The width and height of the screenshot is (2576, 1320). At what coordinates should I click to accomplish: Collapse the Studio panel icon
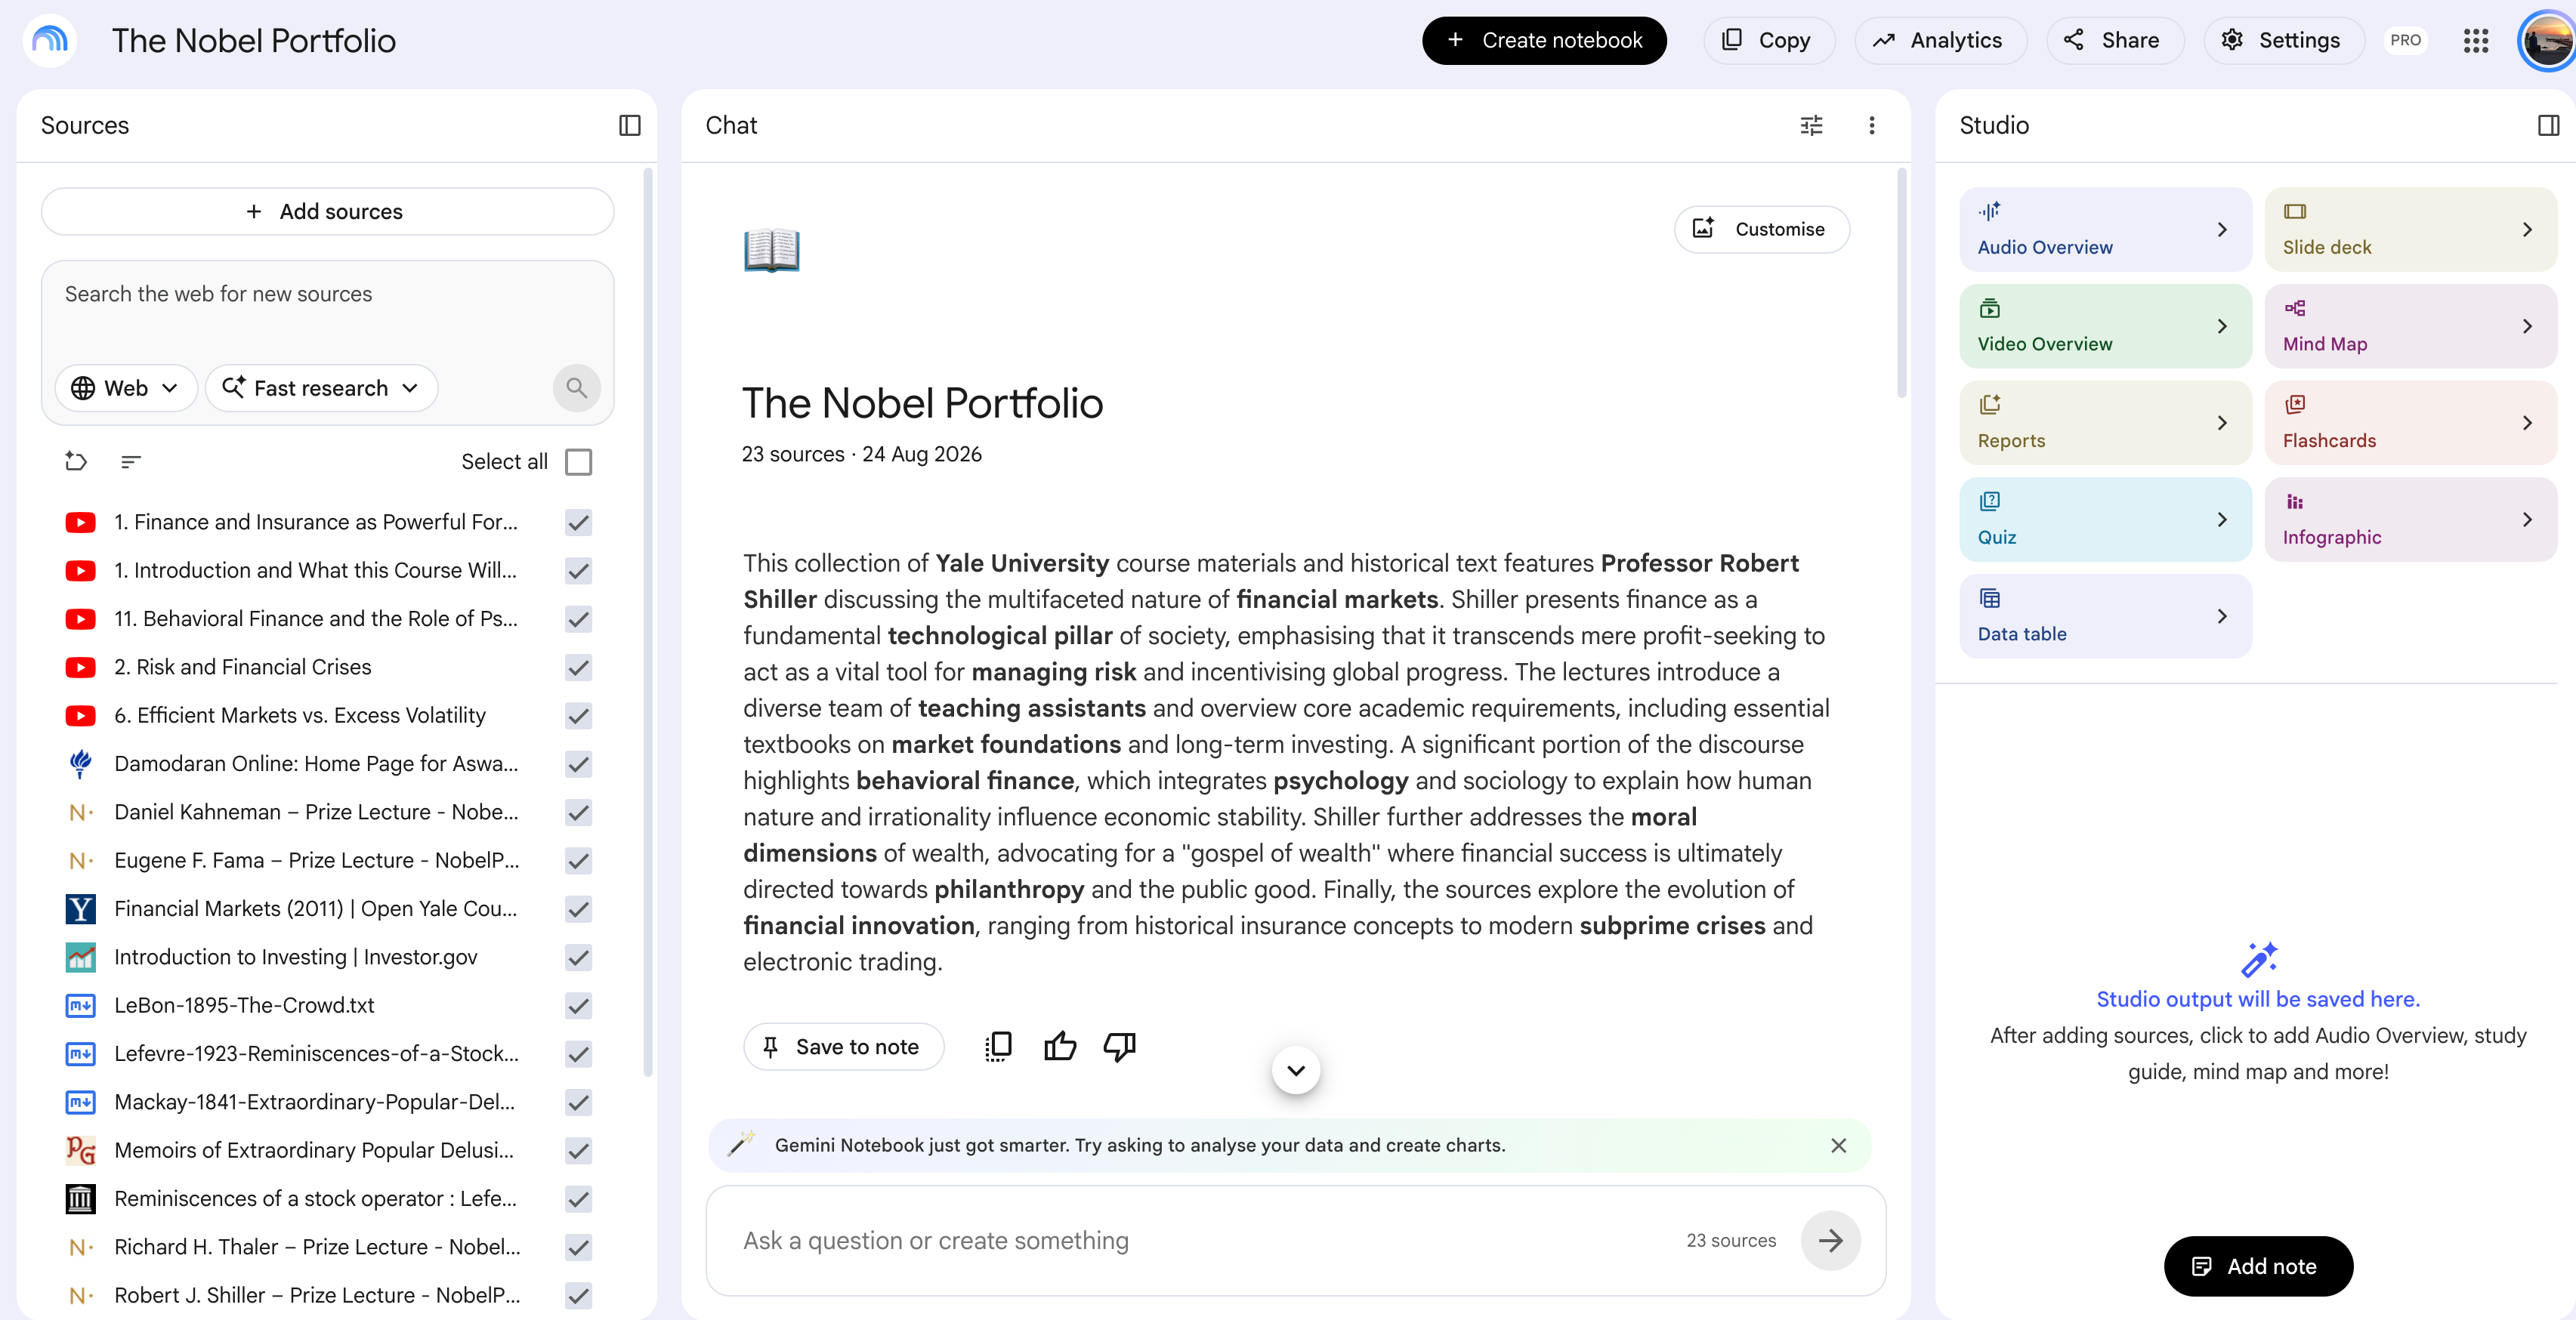pos(2549,125)
